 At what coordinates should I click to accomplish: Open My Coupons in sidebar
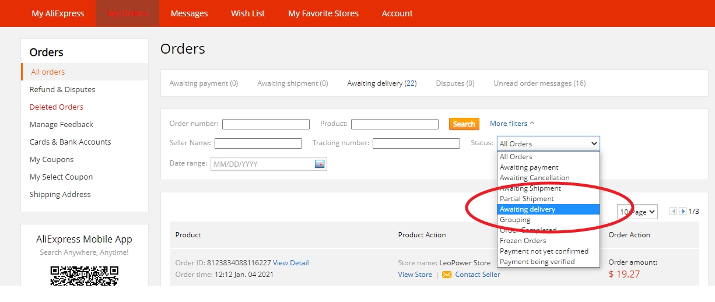(x=51, y=159)
